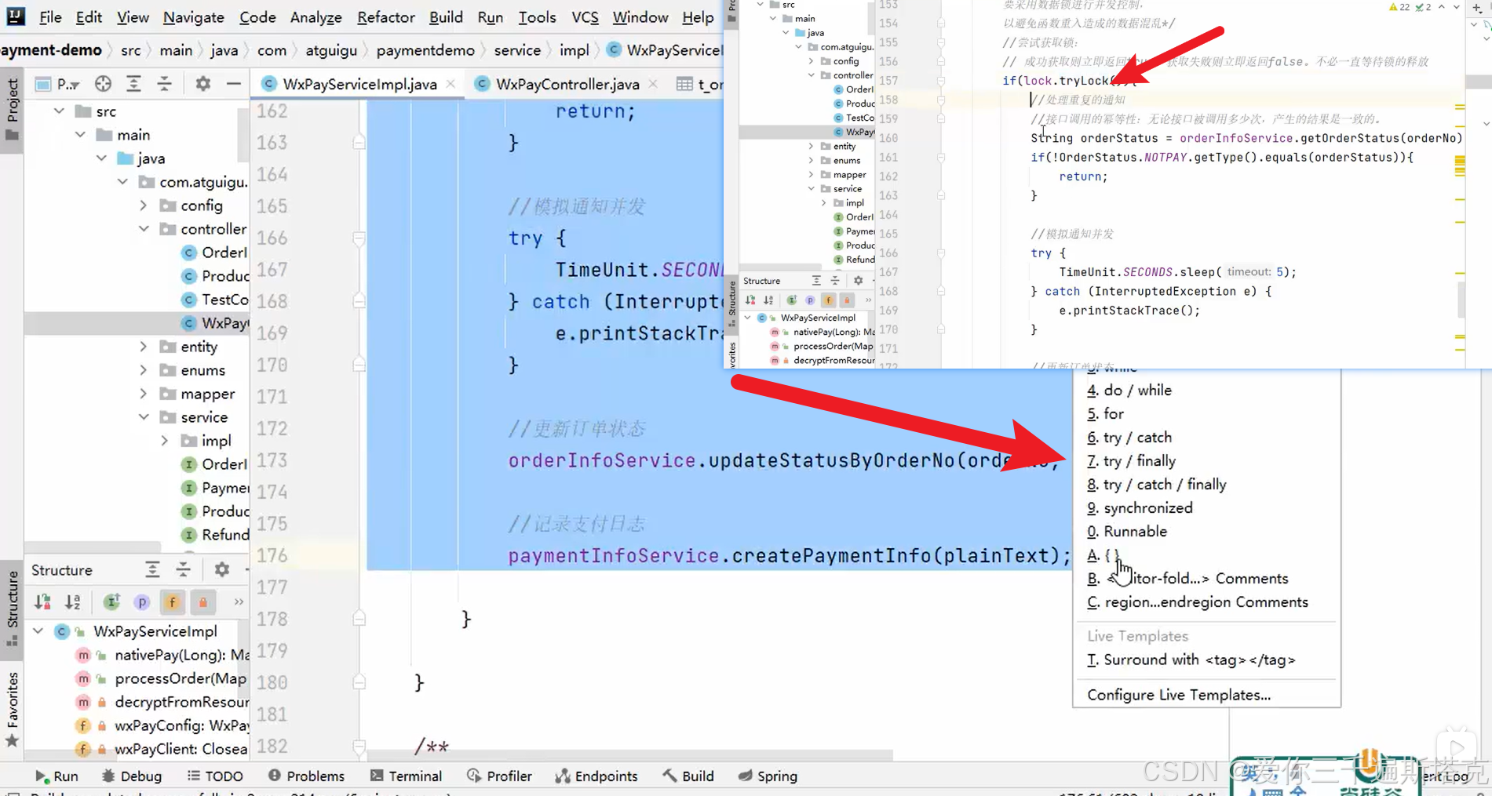Expand the config package
The height and width of the screenshot is (796, 1492).
pos(144,205)
